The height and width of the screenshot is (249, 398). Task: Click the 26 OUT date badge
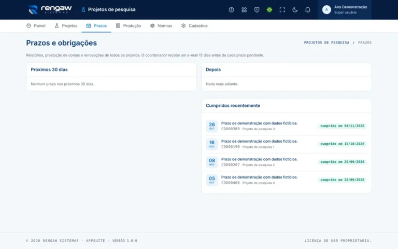click(211, 126)
